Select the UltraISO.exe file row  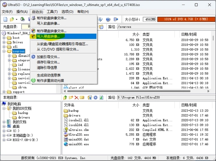tap(136, 135)
